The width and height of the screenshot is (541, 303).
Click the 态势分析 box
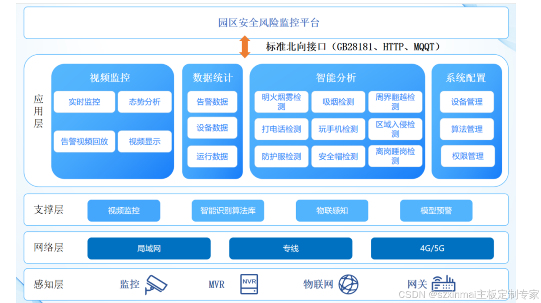click(x=145, y=102)
